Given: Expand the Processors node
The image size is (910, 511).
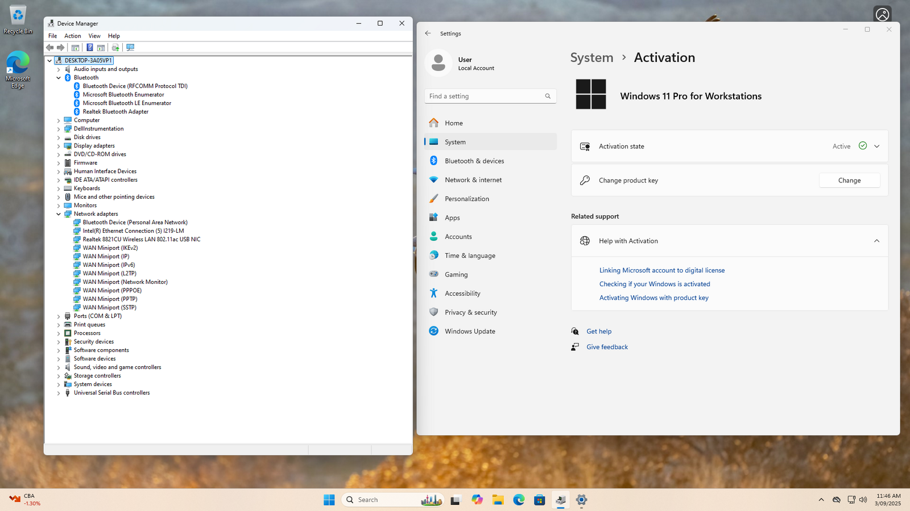Looking at the screenshot, I should 59,333.
